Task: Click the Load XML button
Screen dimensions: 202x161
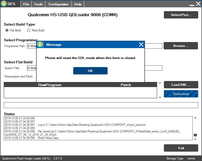Action: (x=181, y=85)
